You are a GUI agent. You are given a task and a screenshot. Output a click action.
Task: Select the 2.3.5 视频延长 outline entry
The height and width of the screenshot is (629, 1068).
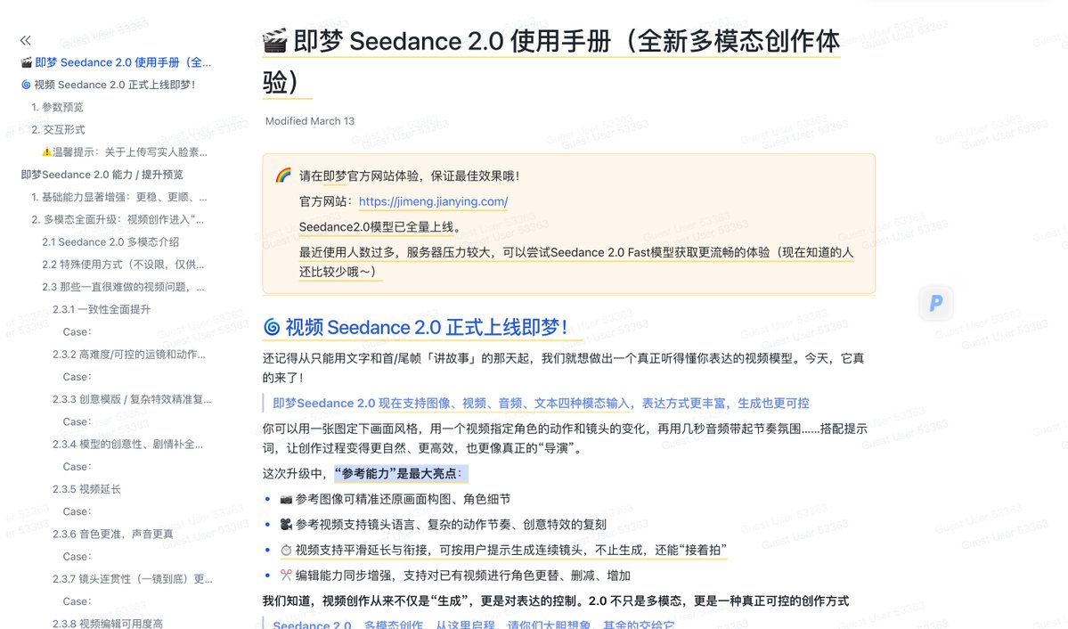87,488
